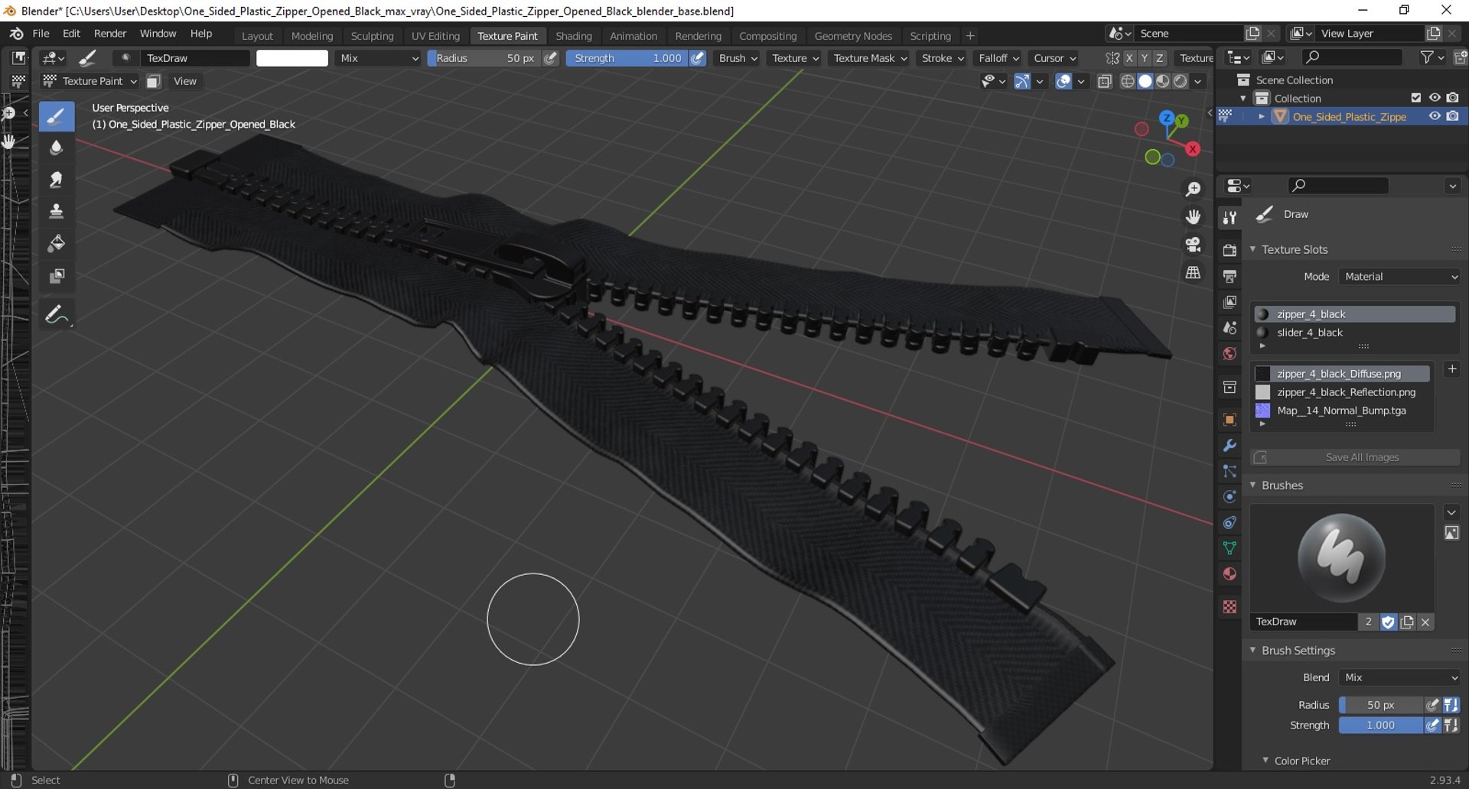Screen dimensions: 1469x789
Task: Toggle fake user for TexDraw brush
Action: pos(1388,622)
